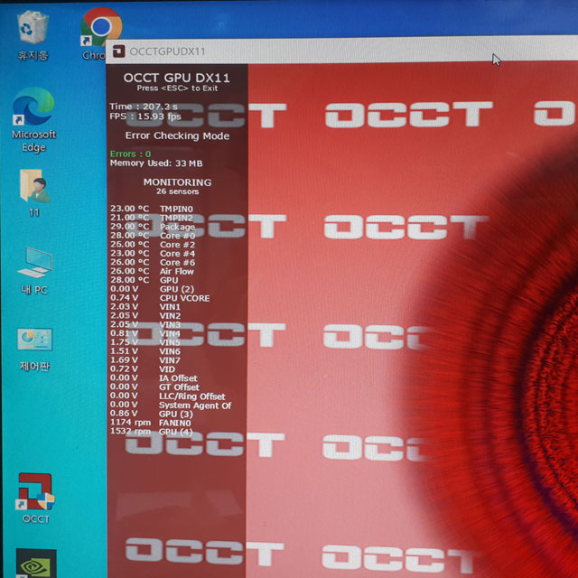Select the System Agent Of row

(171, 405)
